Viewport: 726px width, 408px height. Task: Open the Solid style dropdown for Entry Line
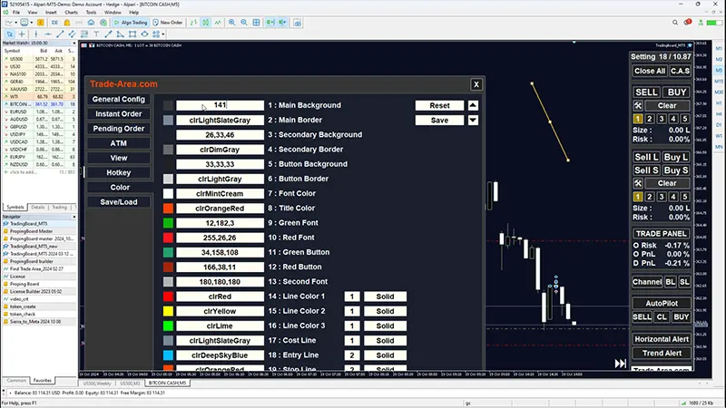(x=385, y=355)
